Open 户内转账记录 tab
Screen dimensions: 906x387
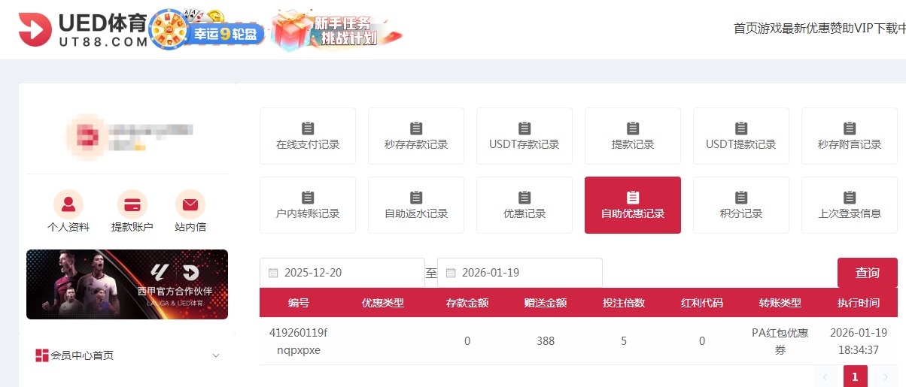[x=308, y=205]
